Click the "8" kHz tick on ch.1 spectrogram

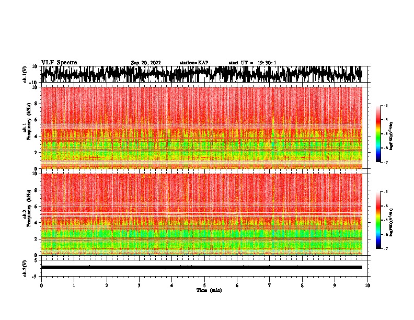[x=36, y=104]
